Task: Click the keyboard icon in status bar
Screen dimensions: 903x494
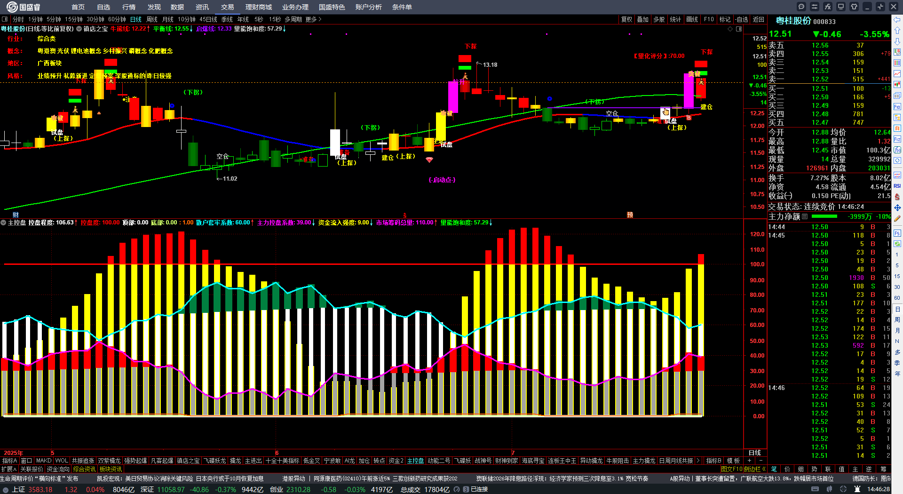Action: (x=815, y=489)
